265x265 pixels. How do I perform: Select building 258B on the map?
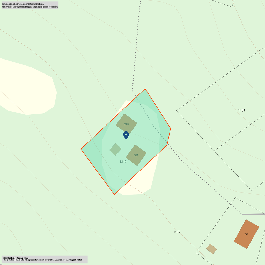pos(126,124)
